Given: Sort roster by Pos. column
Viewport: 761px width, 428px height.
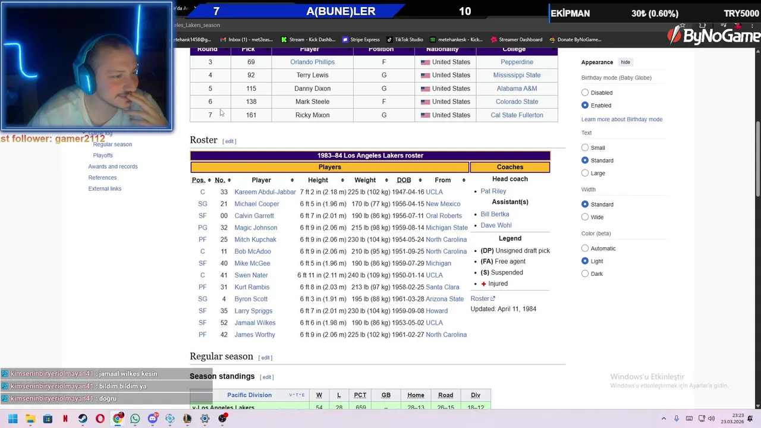Looking at the screenshot, I should coord(202,180).
